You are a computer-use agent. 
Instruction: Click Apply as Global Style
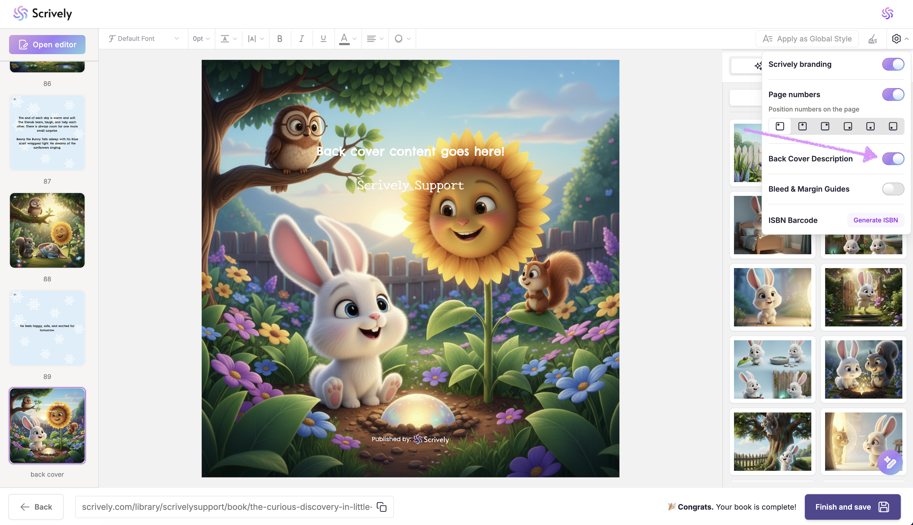click(807, 39)
